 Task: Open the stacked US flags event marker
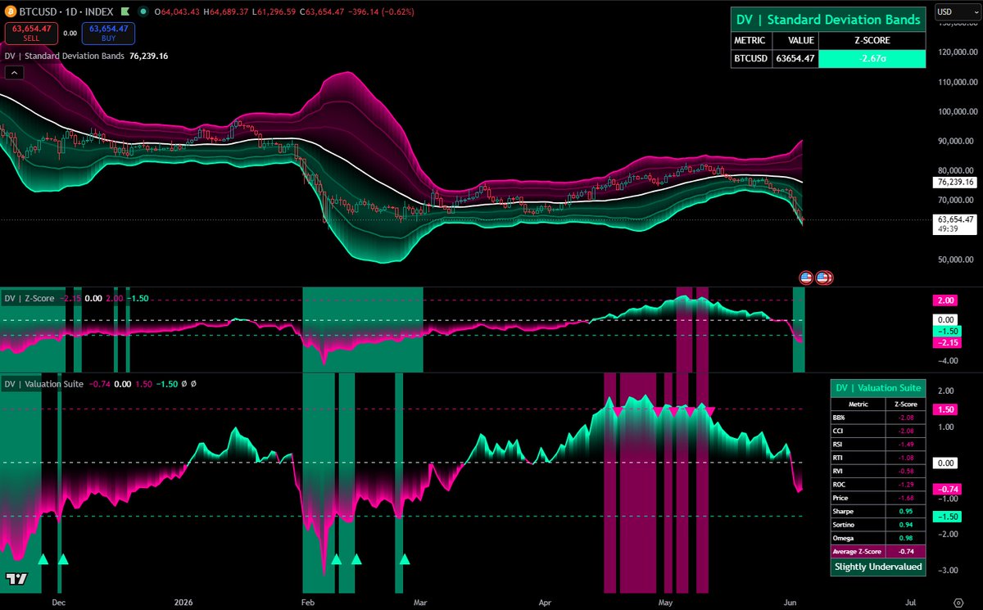823,278
